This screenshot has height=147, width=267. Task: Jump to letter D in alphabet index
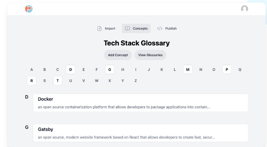[x=70, y=70]
